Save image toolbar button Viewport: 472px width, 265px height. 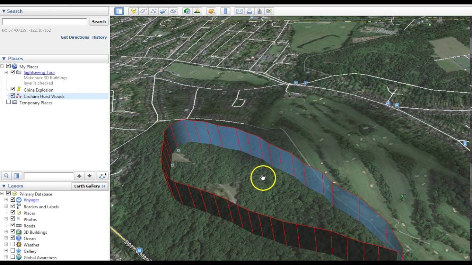259,11
